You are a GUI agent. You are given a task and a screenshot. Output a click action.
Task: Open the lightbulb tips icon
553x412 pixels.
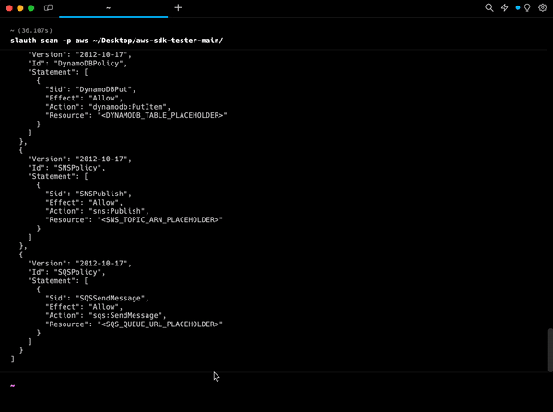(x=526, y=7)
